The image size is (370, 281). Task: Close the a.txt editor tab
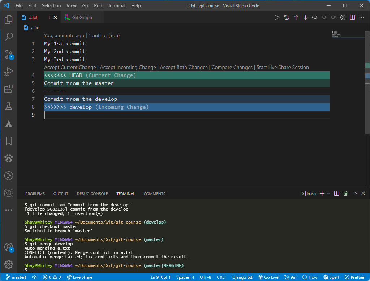click(55, 17)
